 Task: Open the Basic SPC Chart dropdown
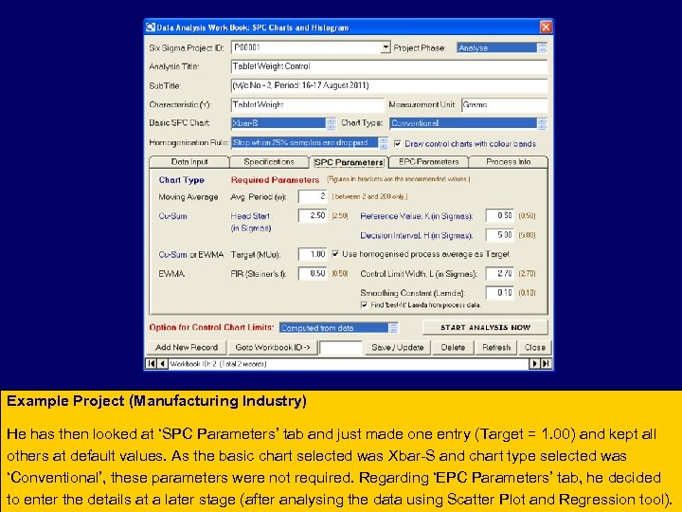[x=331, y=123]
